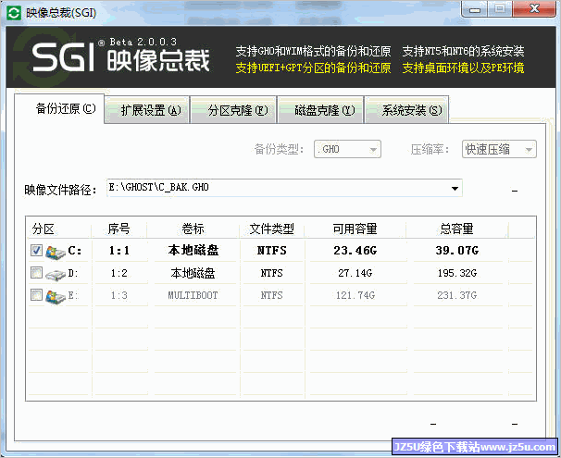Click the 39.07G total capacity value

tap(457, 251)
